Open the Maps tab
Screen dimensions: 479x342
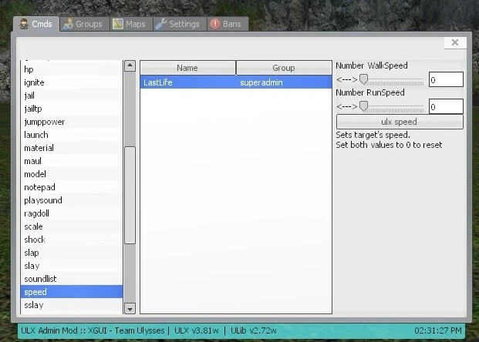pos(130,24)
